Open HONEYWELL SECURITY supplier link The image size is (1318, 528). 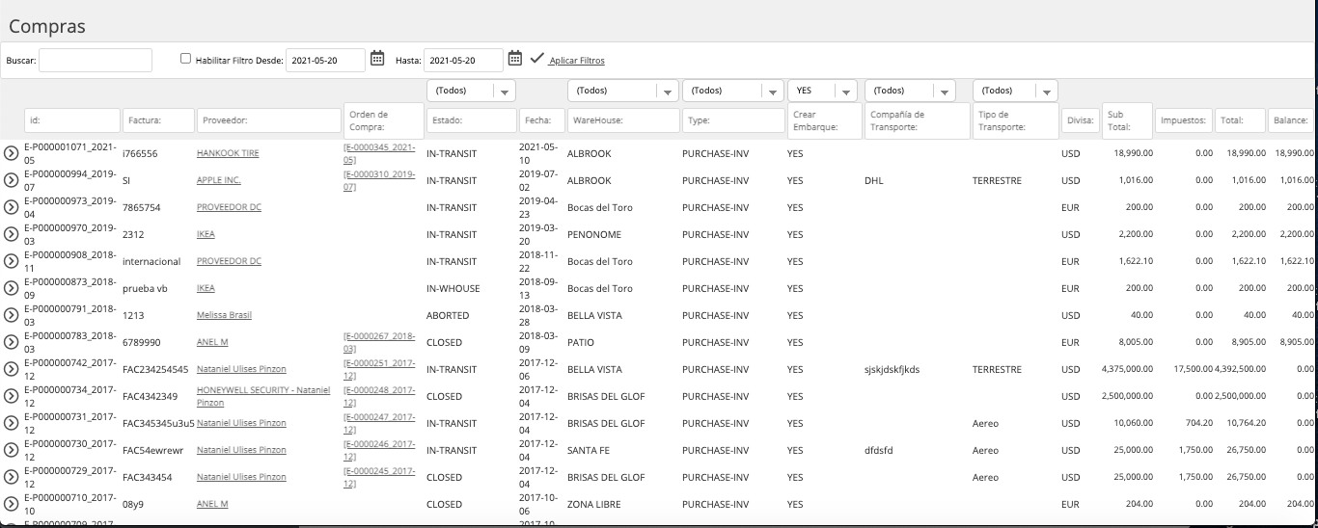click(263, 396)
